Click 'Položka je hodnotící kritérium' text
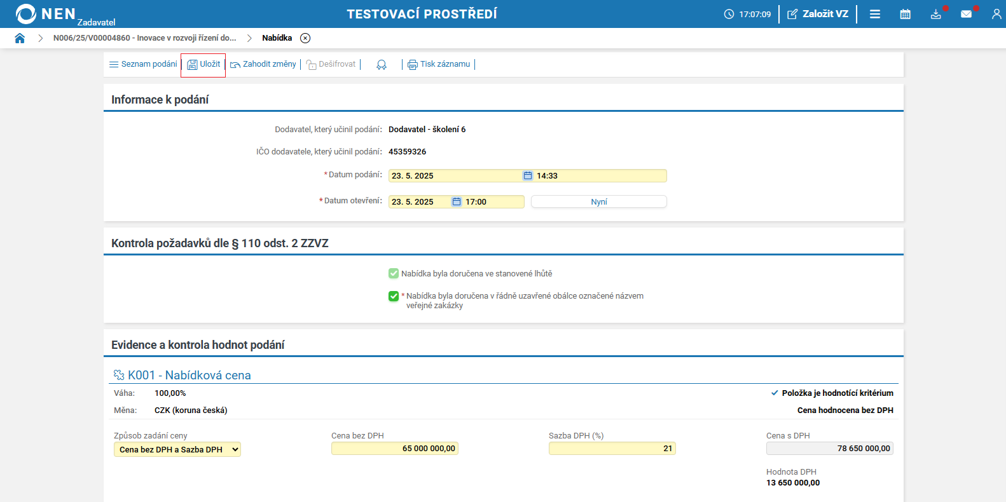The width and height of the screenshot is (1006, 502). pyautogui.click(x=837, y=393)
